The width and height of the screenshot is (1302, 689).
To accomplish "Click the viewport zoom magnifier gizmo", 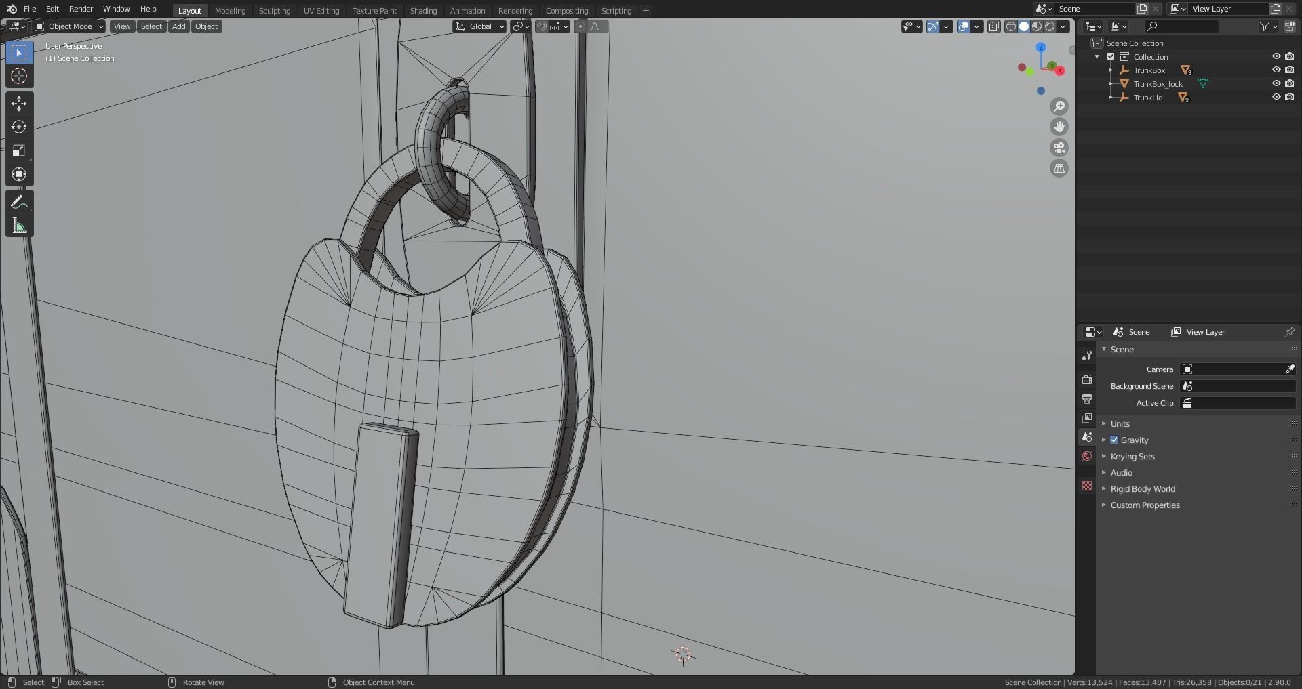I will point(1059,106).
